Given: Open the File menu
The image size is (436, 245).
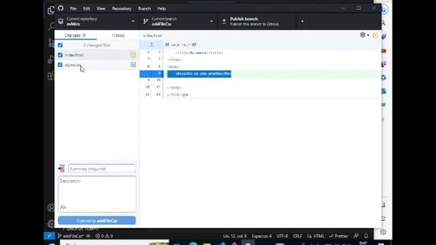Looking at the screenshot, I should coord(73,8).
